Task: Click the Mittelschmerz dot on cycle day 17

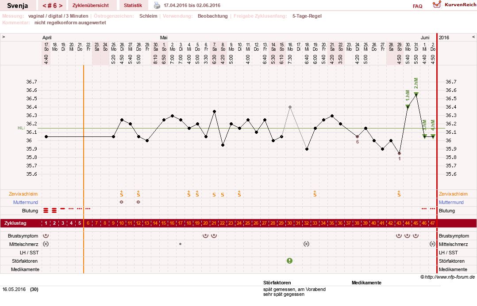Action: pyautogui.click(x=181, y=244)
